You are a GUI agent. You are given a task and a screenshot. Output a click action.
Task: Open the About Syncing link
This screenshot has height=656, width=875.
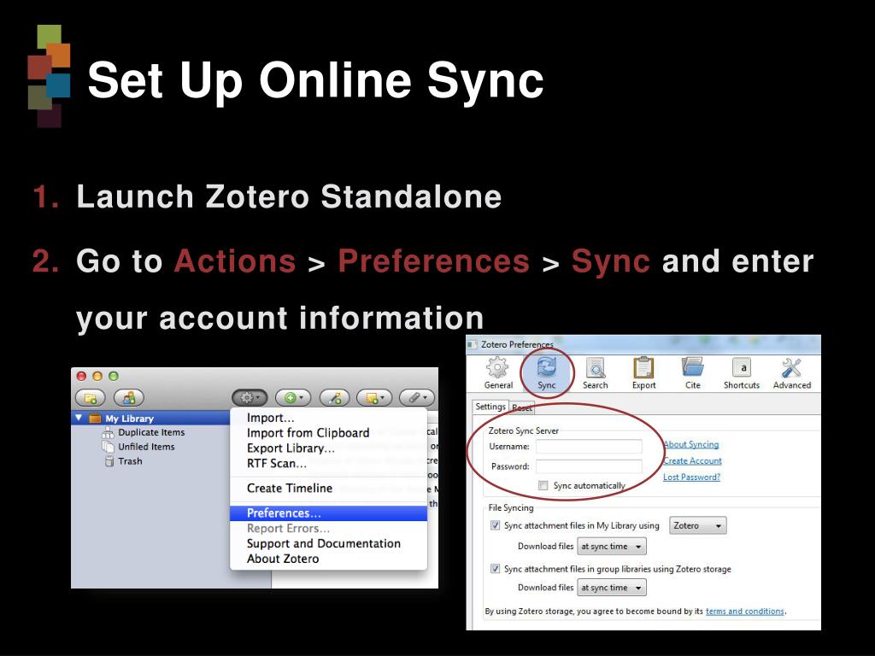pyautogui.click(x=691, y=444)
